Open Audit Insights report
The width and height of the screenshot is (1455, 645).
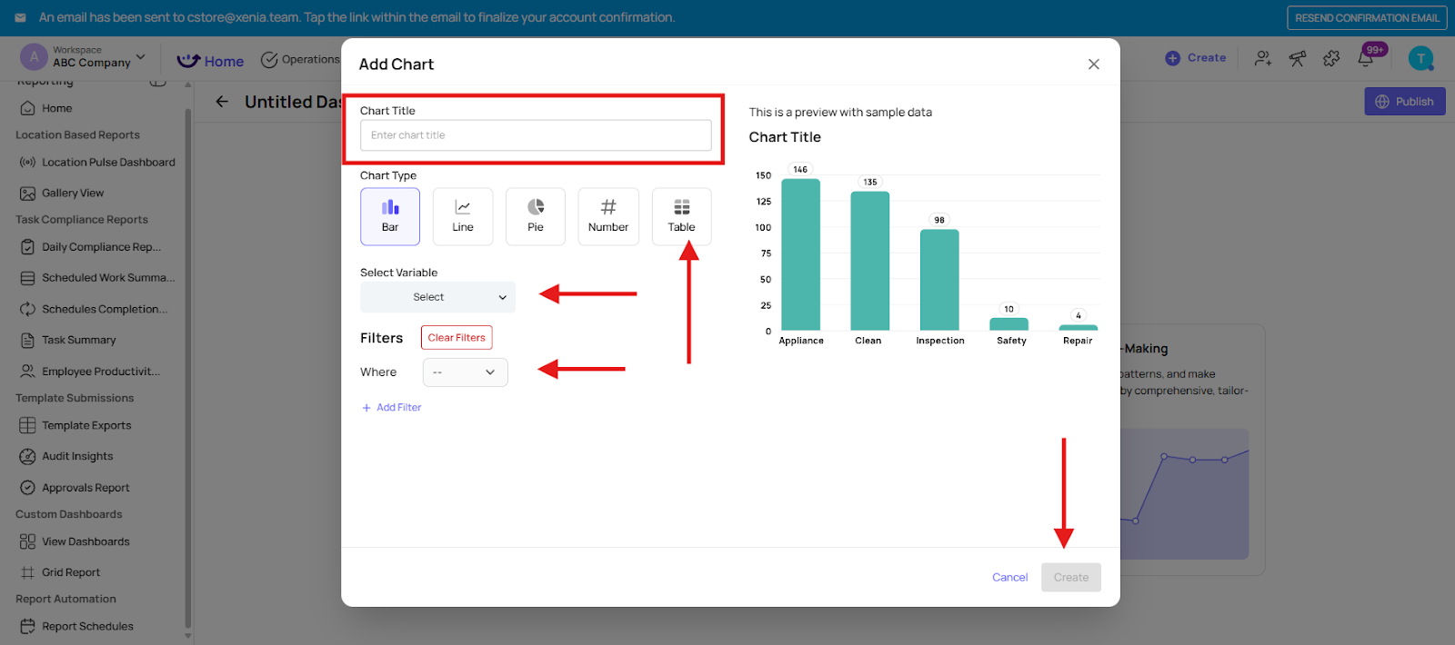(77, 457)
